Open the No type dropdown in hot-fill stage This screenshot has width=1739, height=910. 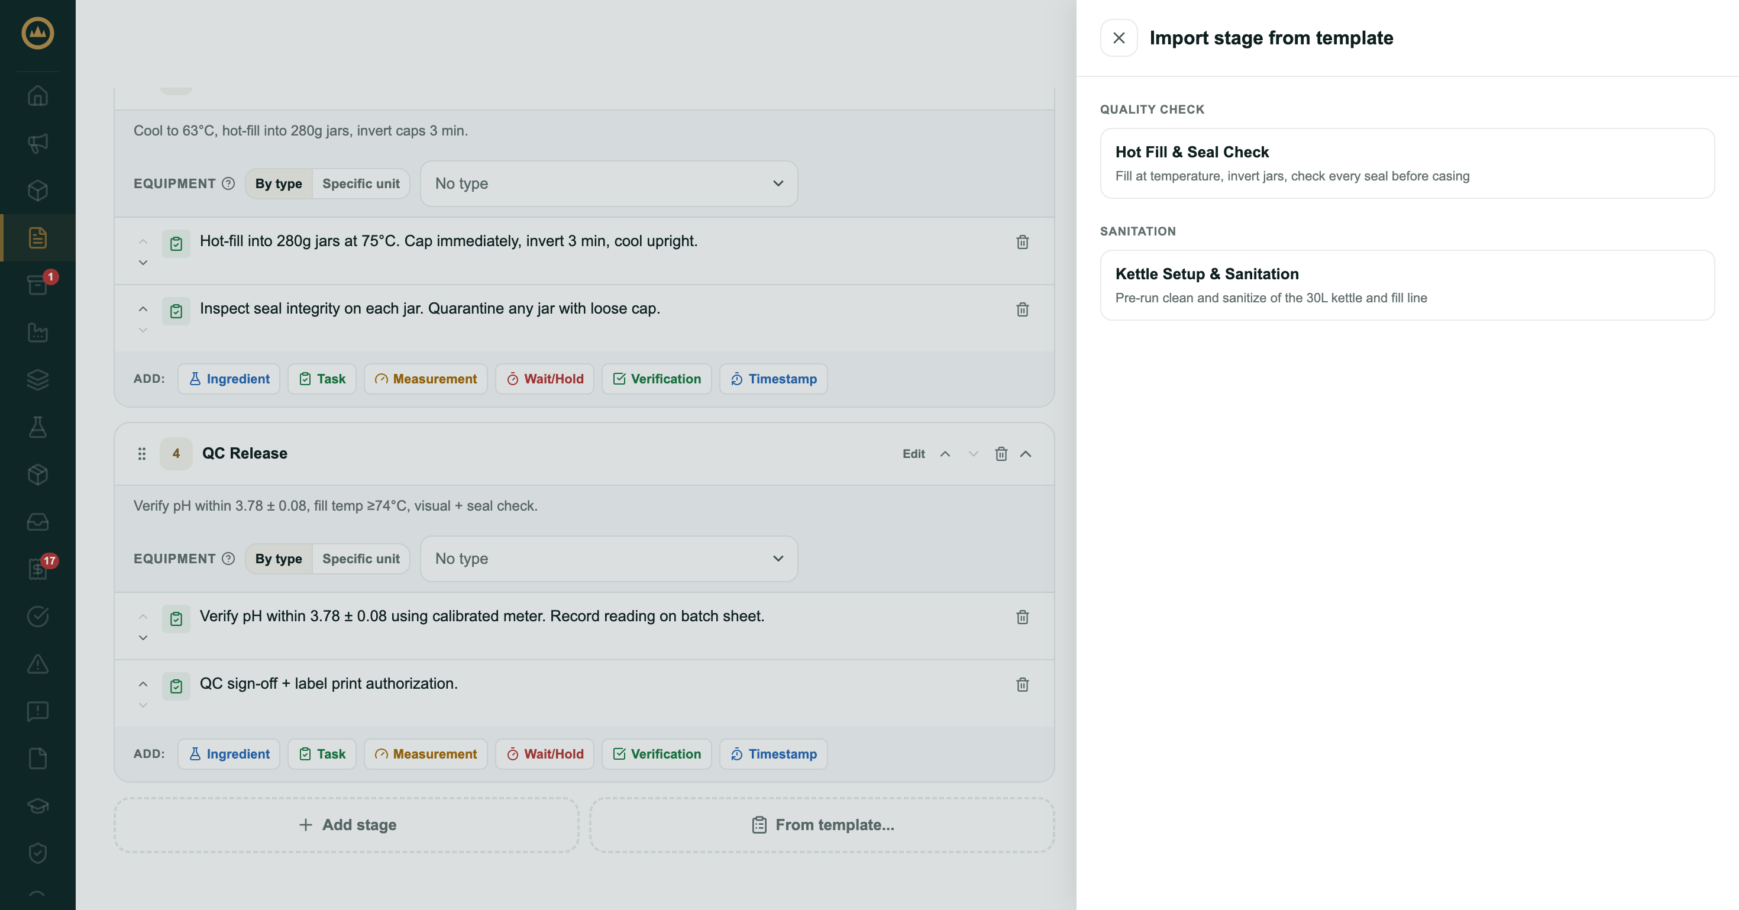(x=609, y=183)
